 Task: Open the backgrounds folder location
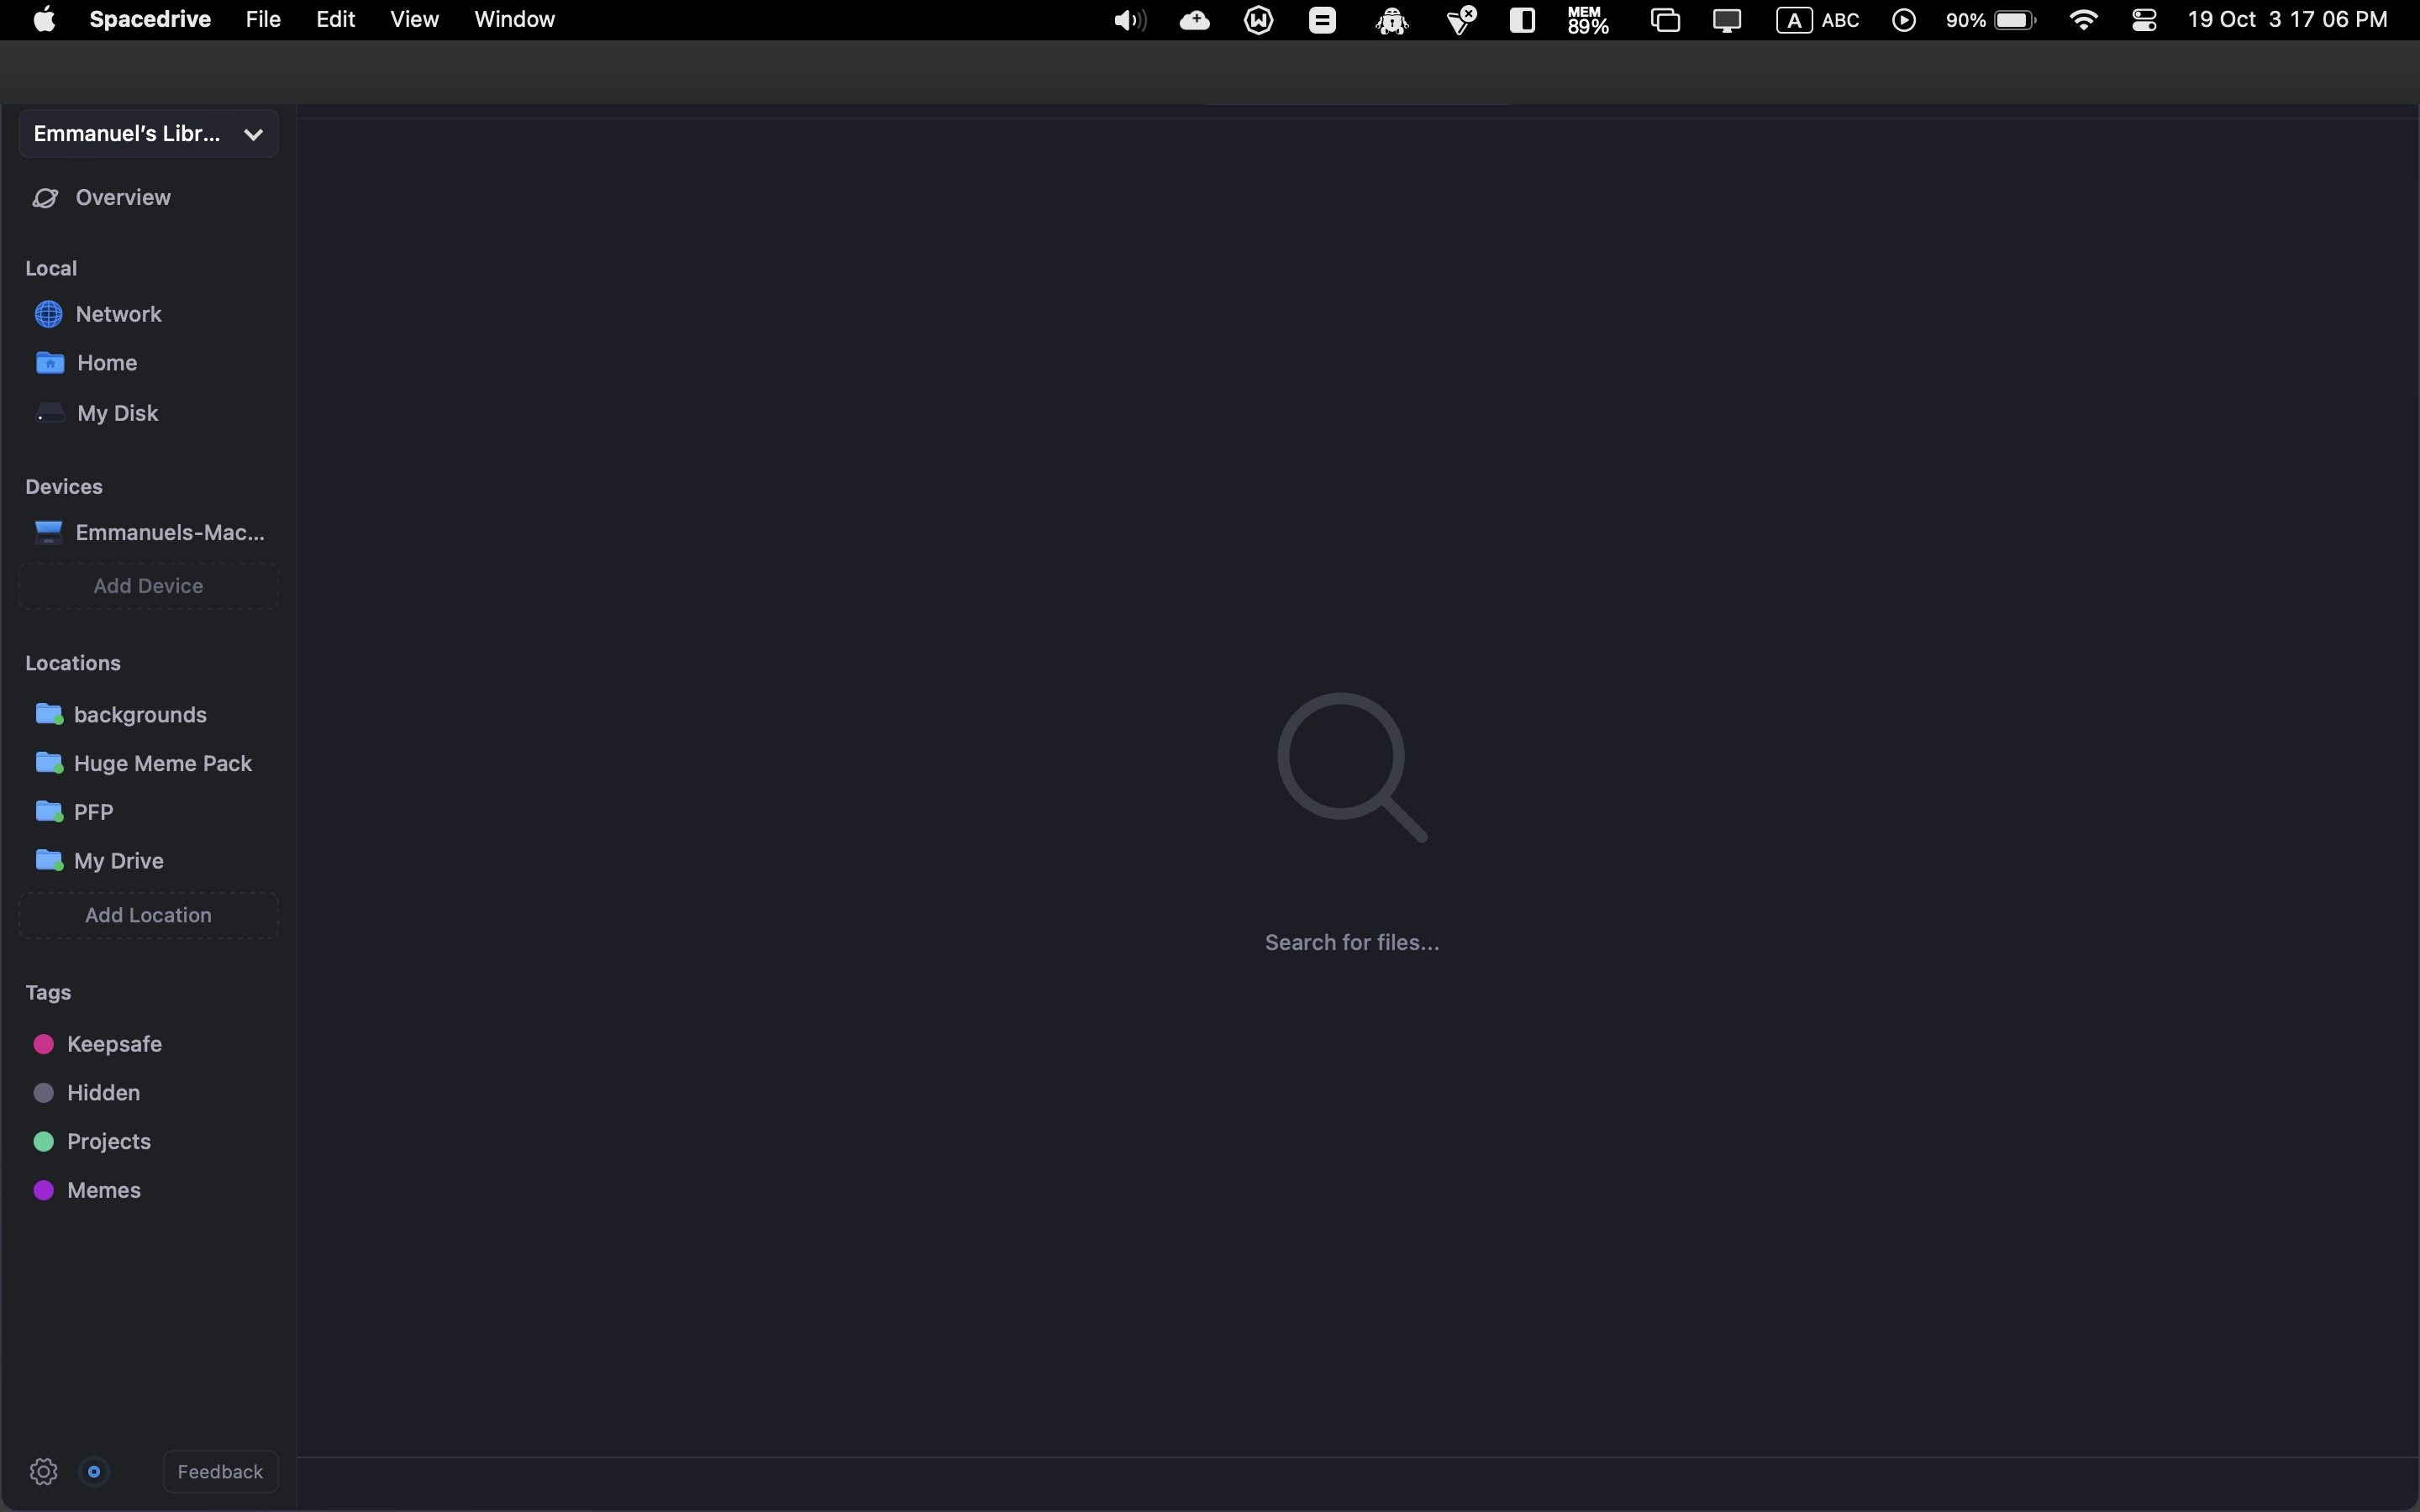[141, 714]
